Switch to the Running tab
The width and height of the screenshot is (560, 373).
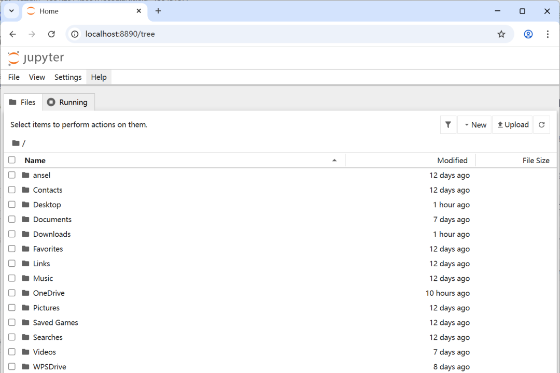pyautogui.click(x=68, y=103)
